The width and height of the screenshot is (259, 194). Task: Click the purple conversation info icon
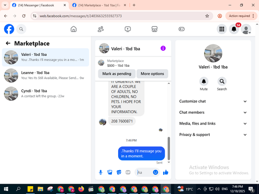coord(163,48)
